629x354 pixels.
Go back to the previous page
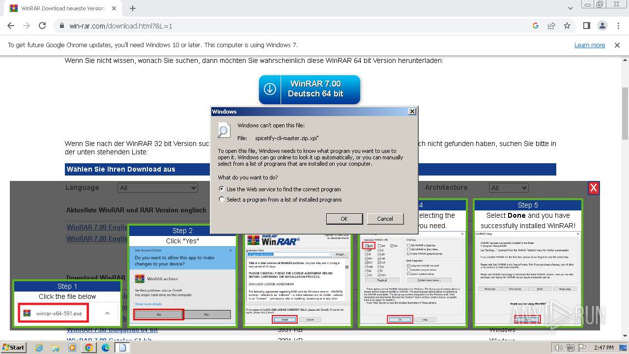(x=11, y=26)
